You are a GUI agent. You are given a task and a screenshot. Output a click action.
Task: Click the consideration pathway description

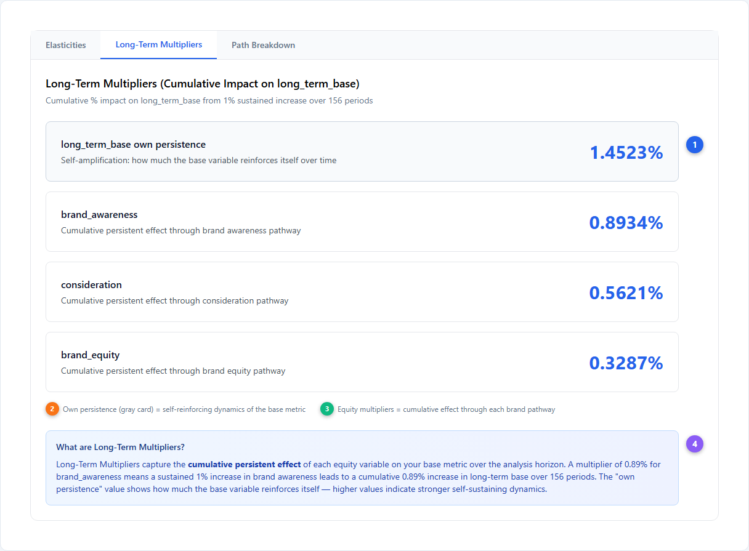click(x=174, y=300)
